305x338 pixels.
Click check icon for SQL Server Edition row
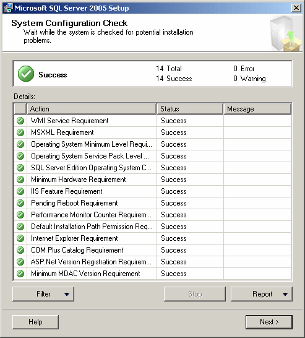pyautogui.click(x=20, y=168)
